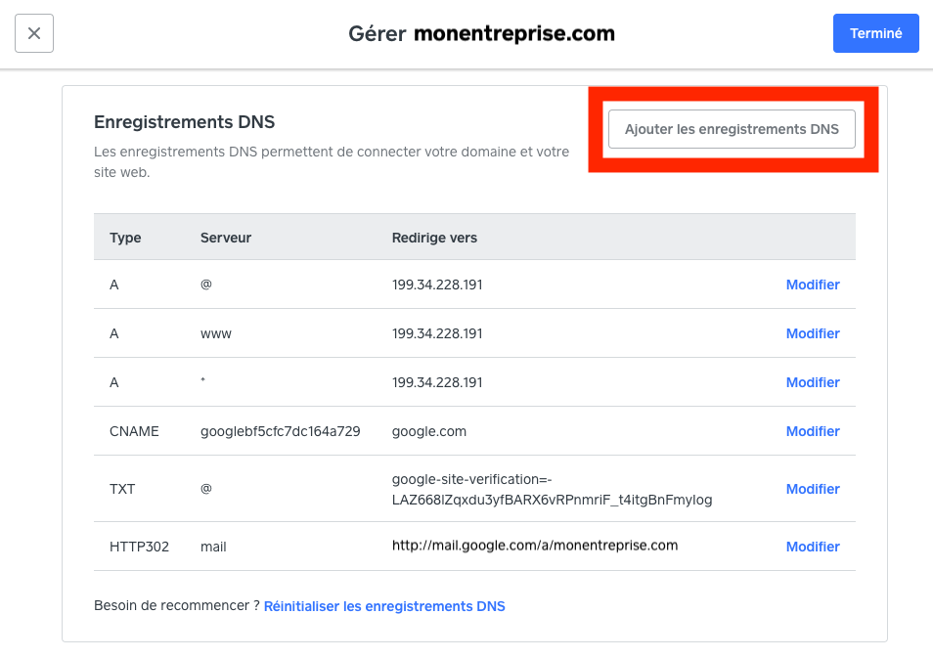Select the CNAME type cell
The width and height of the screenshot is (933, 658).
134,431
